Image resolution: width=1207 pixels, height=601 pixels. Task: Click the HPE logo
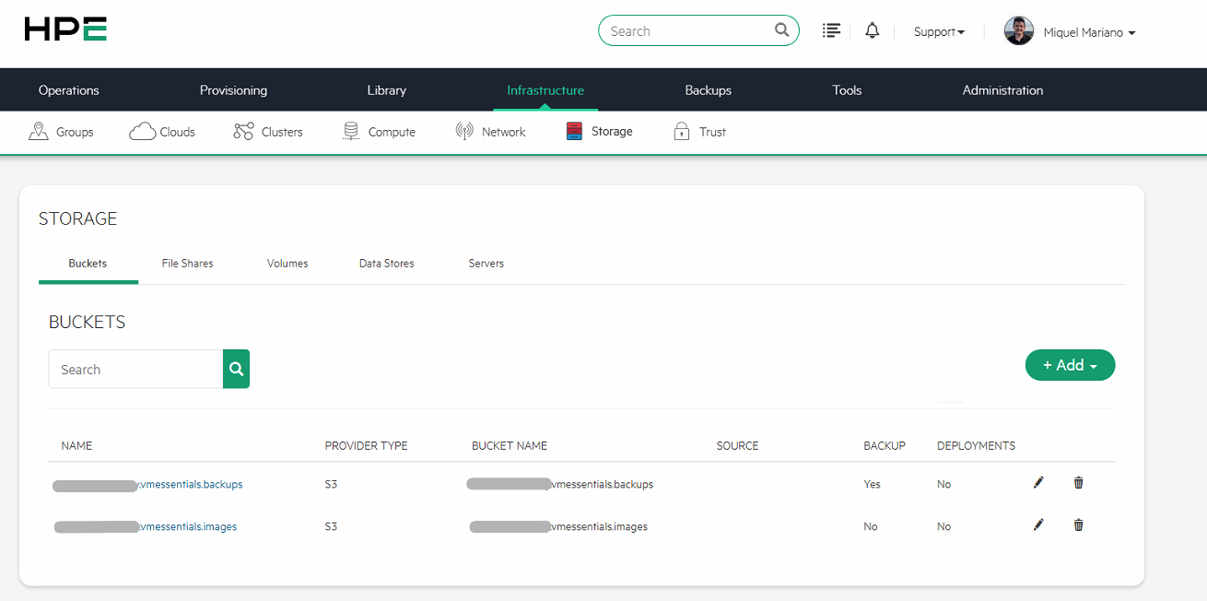65,30
